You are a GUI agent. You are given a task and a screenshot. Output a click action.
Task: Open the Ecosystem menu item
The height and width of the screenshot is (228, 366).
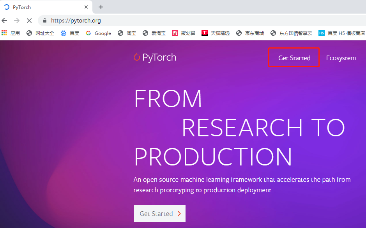click(x=341, y=57)
